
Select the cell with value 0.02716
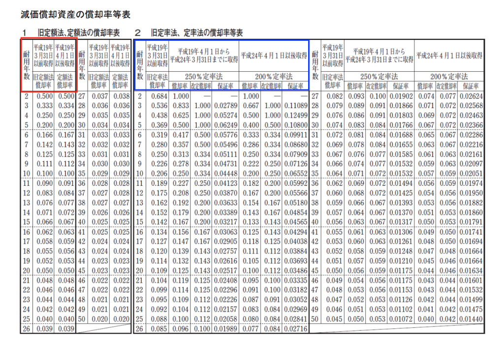297,328
